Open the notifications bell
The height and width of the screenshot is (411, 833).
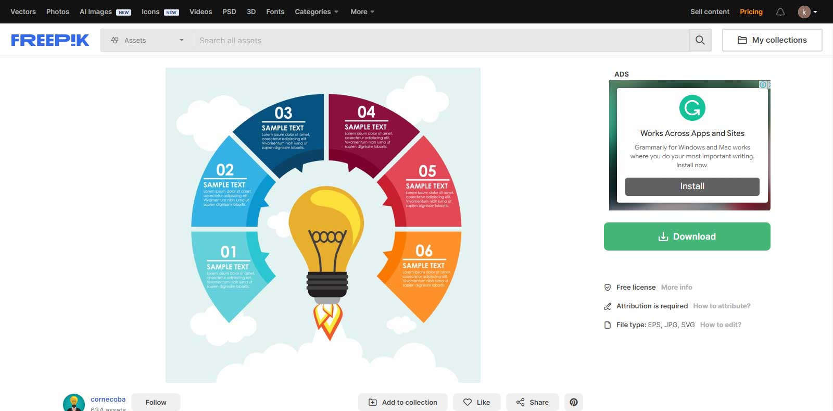(780, 12)
